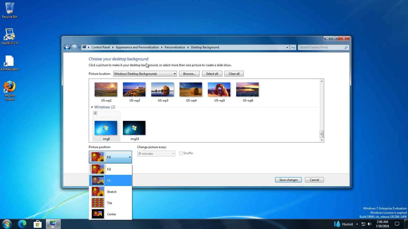Open the Picture location dropdown
Screen dimensions: 408x229
[145, 74]
